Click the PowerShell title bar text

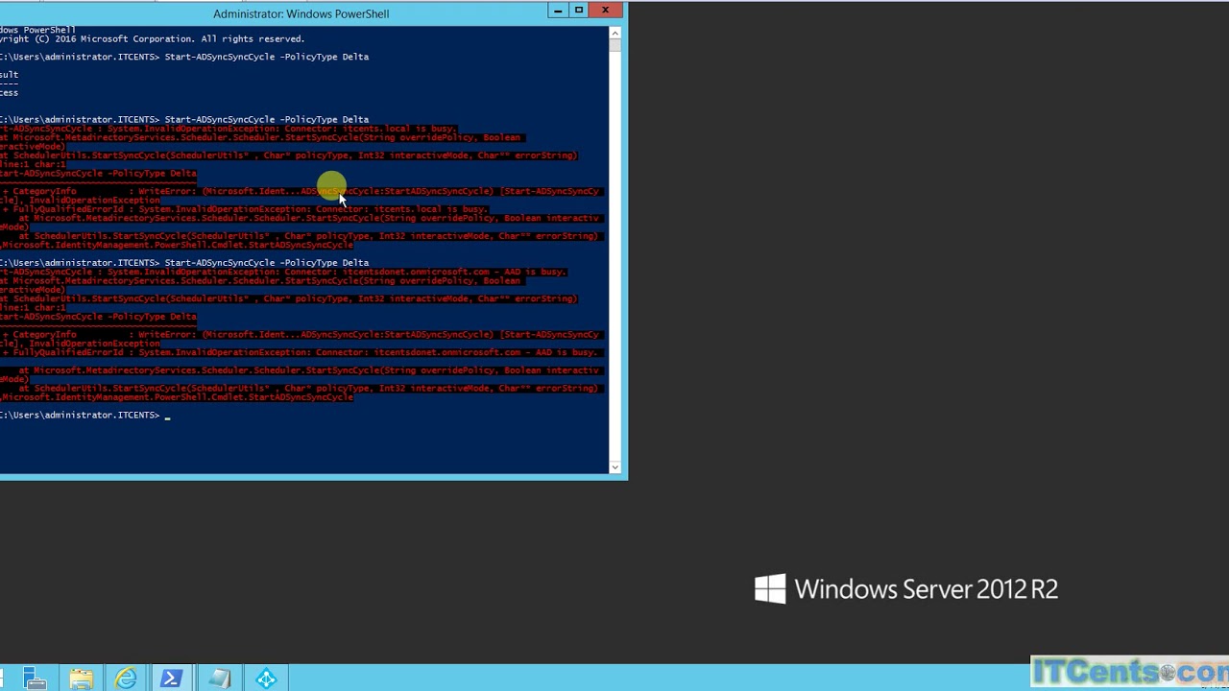click(301, 13)
